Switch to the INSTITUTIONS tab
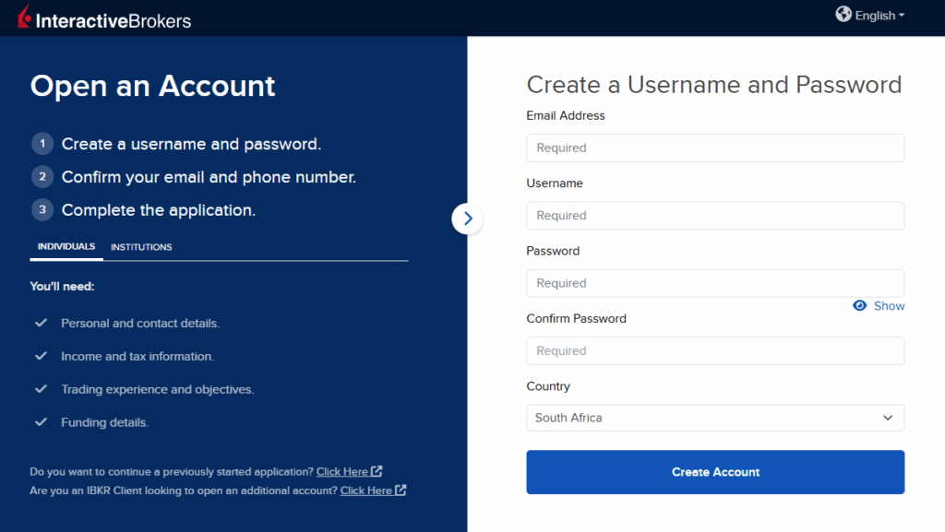 coord(141,247)
